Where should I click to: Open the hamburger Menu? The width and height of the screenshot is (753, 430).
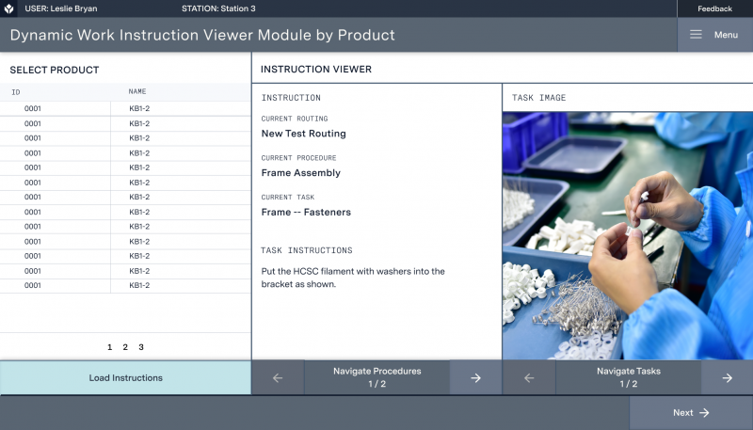714,35
